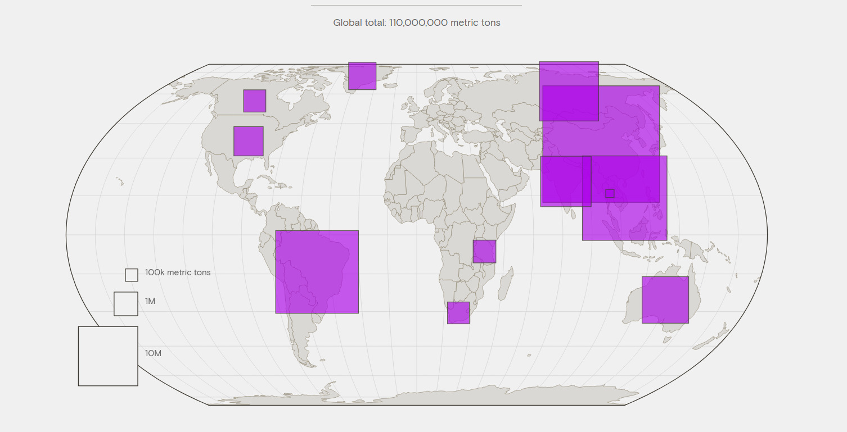Click the "10M" legend label
The height and width of the screenshot is (432, 847).
point(153,353)
